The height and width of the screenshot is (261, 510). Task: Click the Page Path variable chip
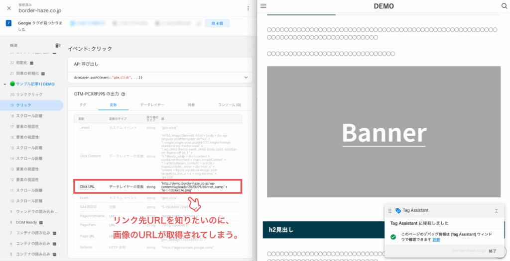click(x=87, y=225)
